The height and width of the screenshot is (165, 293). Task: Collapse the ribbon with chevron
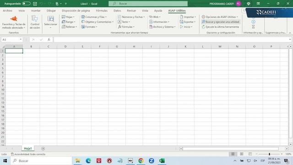click(x=290, y=33)
